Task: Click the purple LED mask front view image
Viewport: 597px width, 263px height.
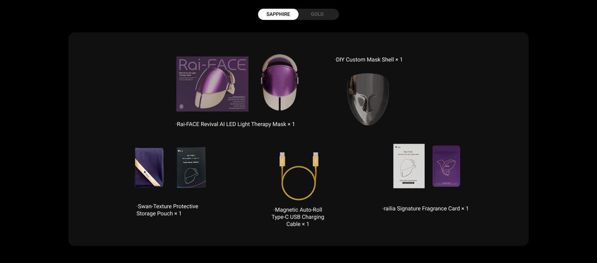Action: 279,82
